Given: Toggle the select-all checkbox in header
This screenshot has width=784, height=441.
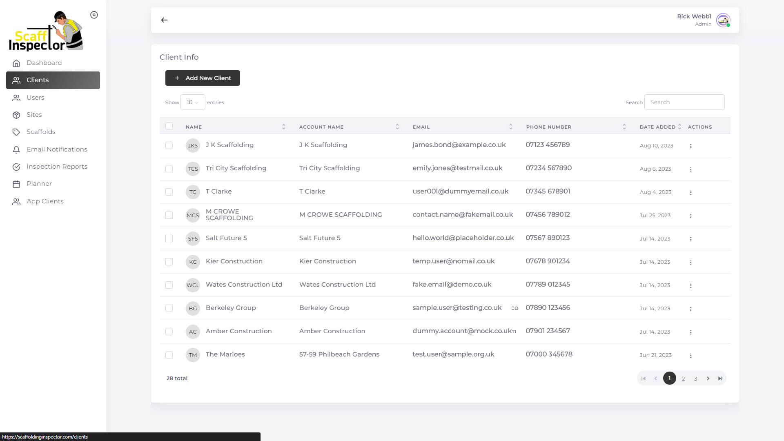Looking at the screenshot, I should (x=169, y=126).
